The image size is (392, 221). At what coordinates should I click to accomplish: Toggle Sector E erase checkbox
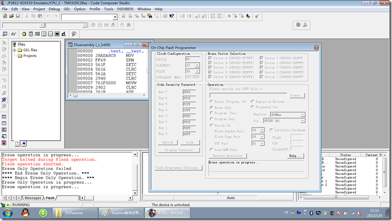tap(210, 77)
